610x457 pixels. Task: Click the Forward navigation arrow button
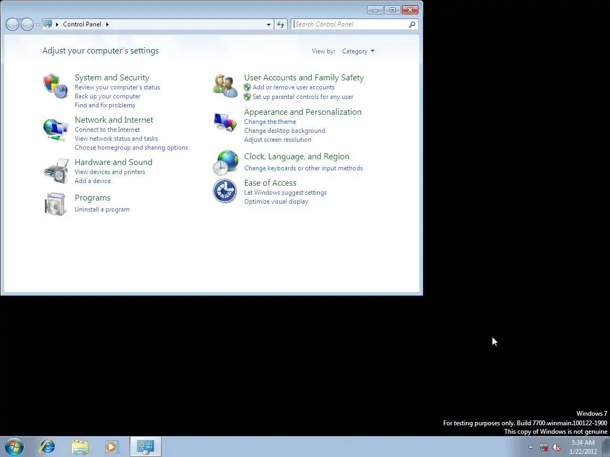pyautogui.click(x=27, y=24)
